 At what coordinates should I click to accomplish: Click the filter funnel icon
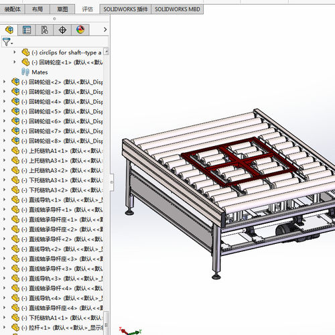[7, 42]
